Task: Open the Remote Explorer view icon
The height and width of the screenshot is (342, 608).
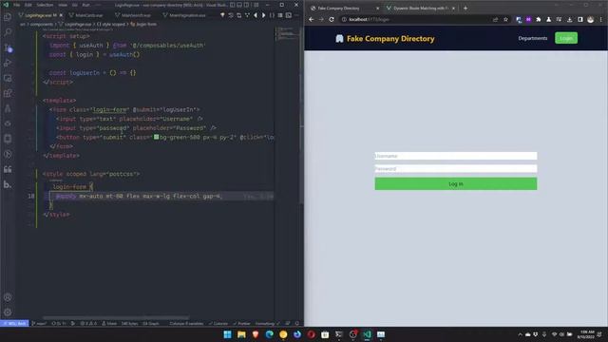Action: [x=8, y=78]
